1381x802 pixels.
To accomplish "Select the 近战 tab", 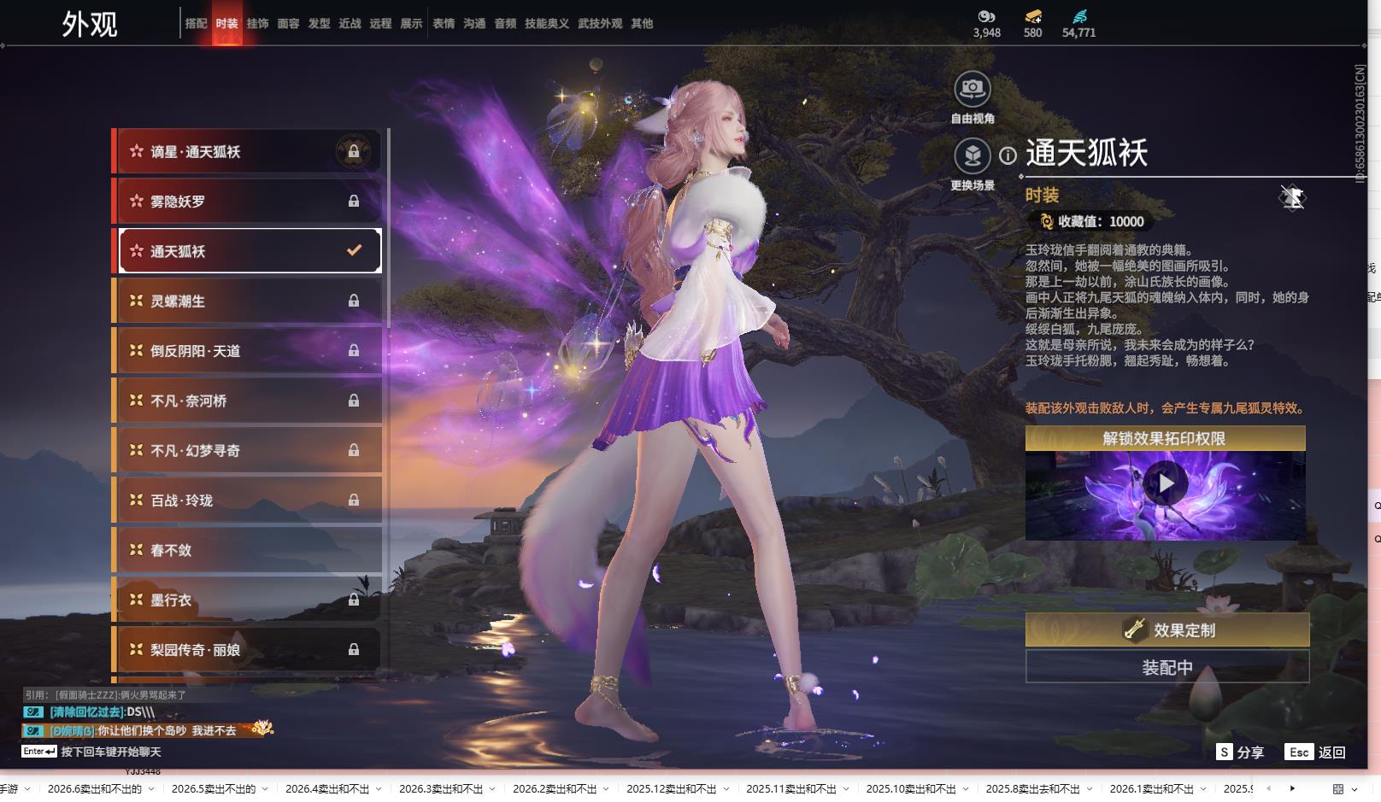I will click(350, 23).
